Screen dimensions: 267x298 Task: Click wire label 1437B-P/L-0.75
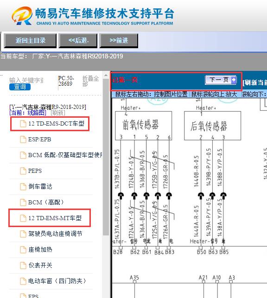tap(117, 169)
